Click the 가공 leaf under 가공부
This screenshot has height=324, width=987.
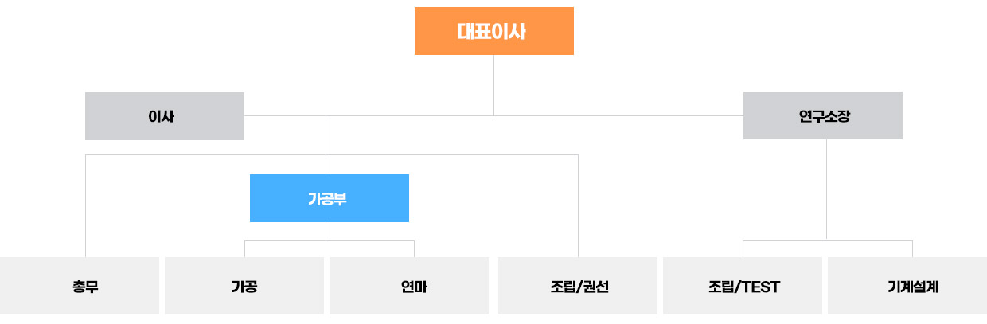(x=244, y=286)
